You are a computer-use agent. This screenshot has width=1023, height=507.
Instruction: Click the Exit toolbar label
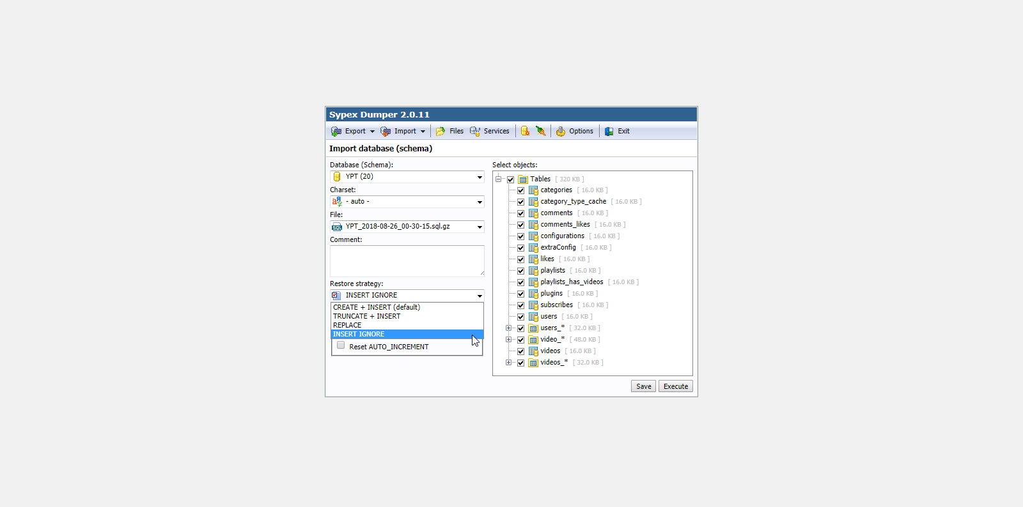(623, 131)
